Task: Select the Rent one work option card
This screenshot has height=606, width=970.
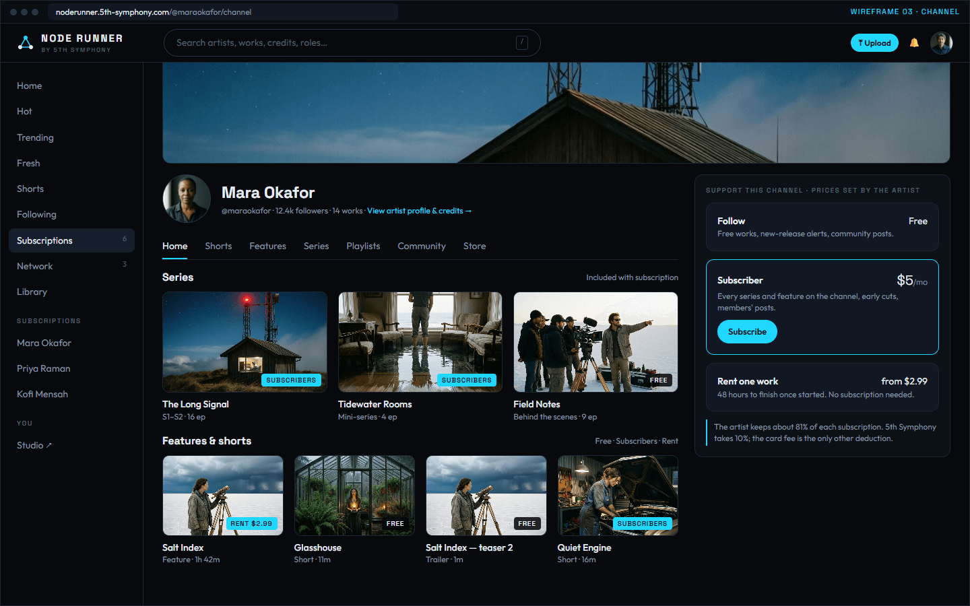Action: pos(822,387)
